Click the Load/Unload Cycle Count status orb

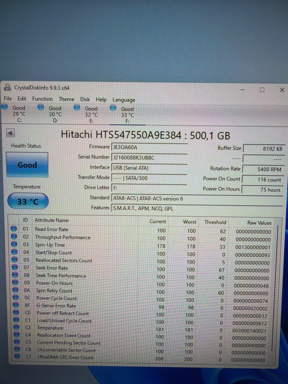click(16, 320)
